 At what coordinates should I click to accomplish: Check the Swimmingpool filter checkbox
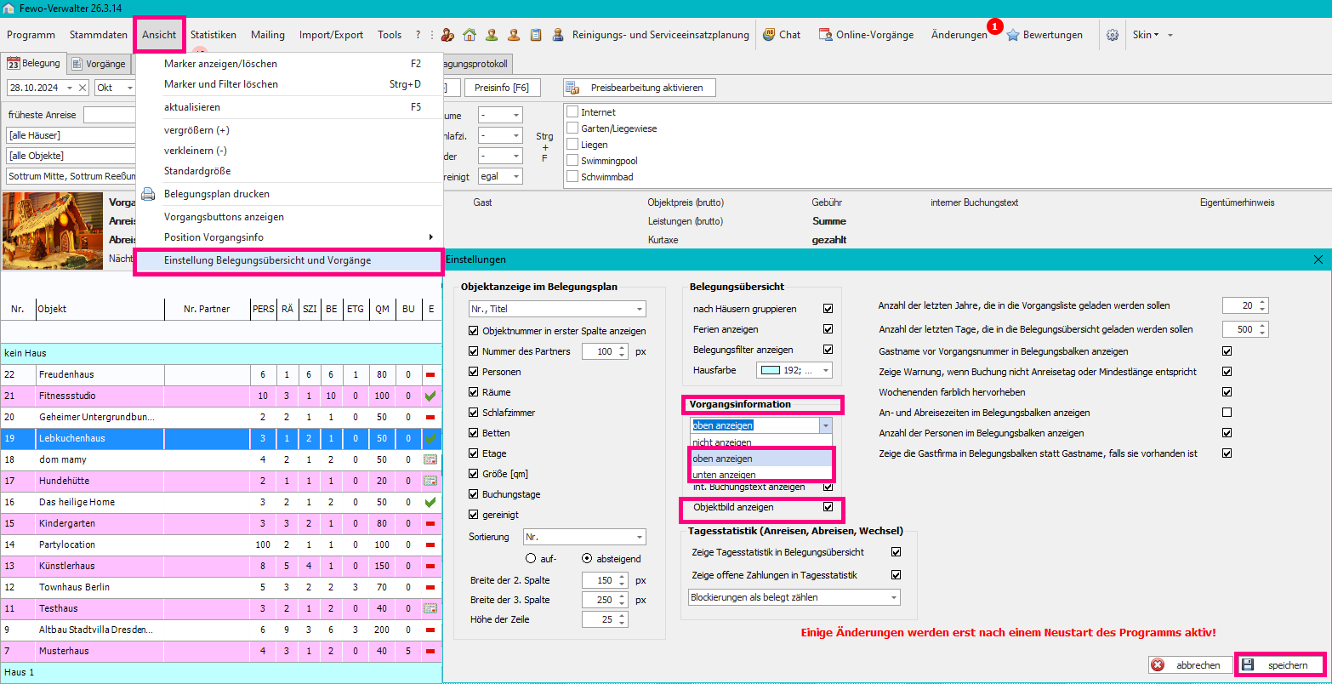pyautogui.click(x=572, y=161)
